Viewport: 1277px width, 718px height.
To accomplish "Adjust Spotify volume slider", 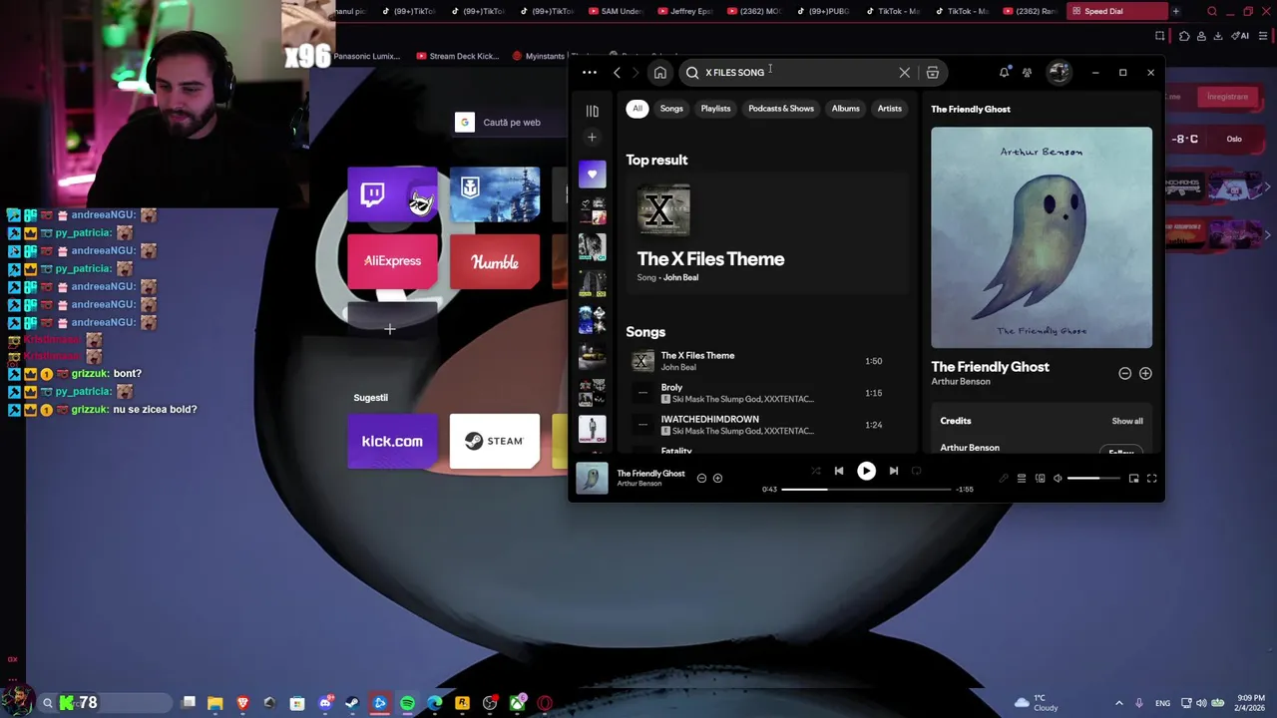I will pos(1094,479).
